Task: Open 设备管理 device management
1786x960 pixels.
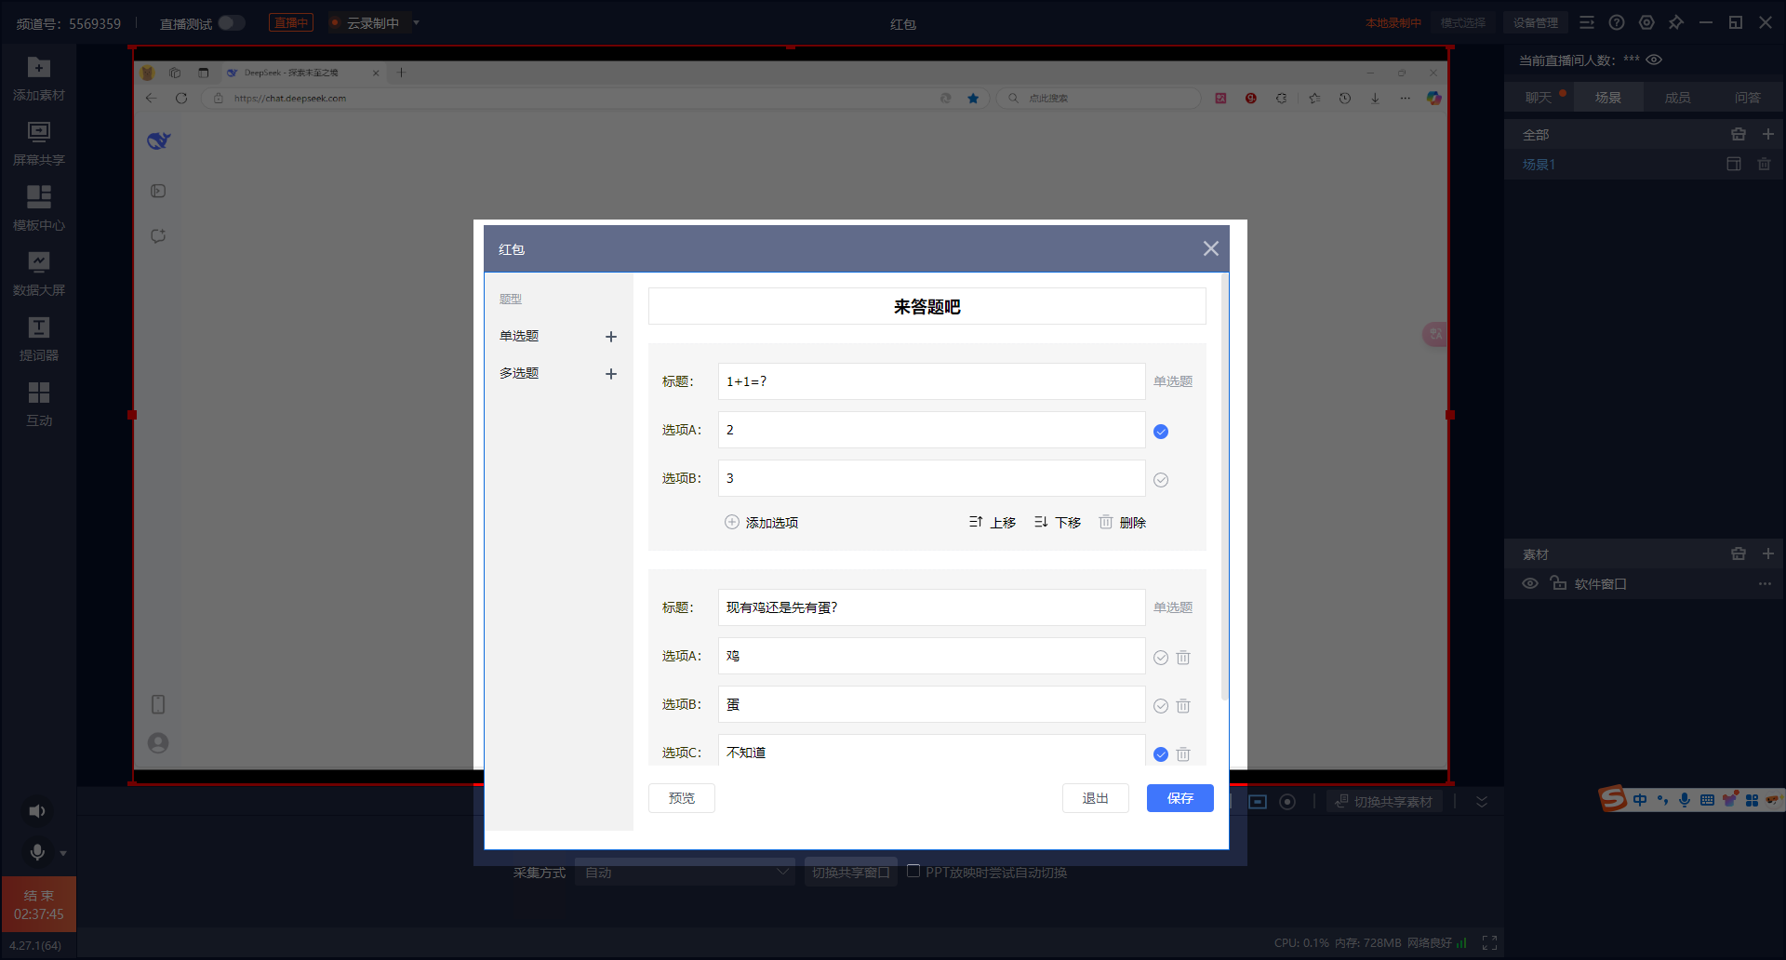Action: point(1535,23)
